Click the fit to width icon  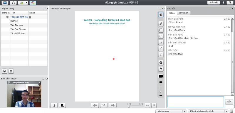[147, 105]
